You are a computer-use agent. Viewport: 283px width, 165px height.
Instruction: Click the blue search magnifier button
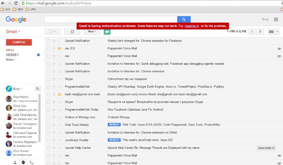[x=184, y=19]
